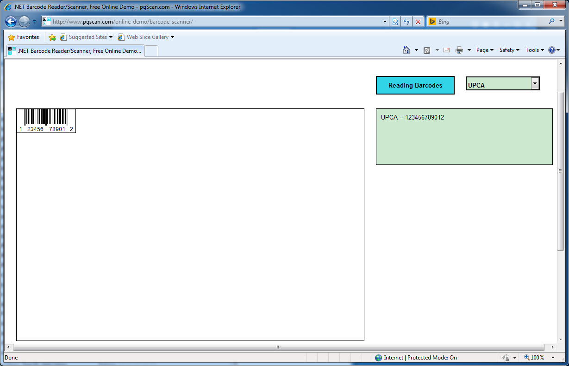Click the vertical scrollbar thumb
This screenshot has height=366, width=569.
click(x=561, y=171)
